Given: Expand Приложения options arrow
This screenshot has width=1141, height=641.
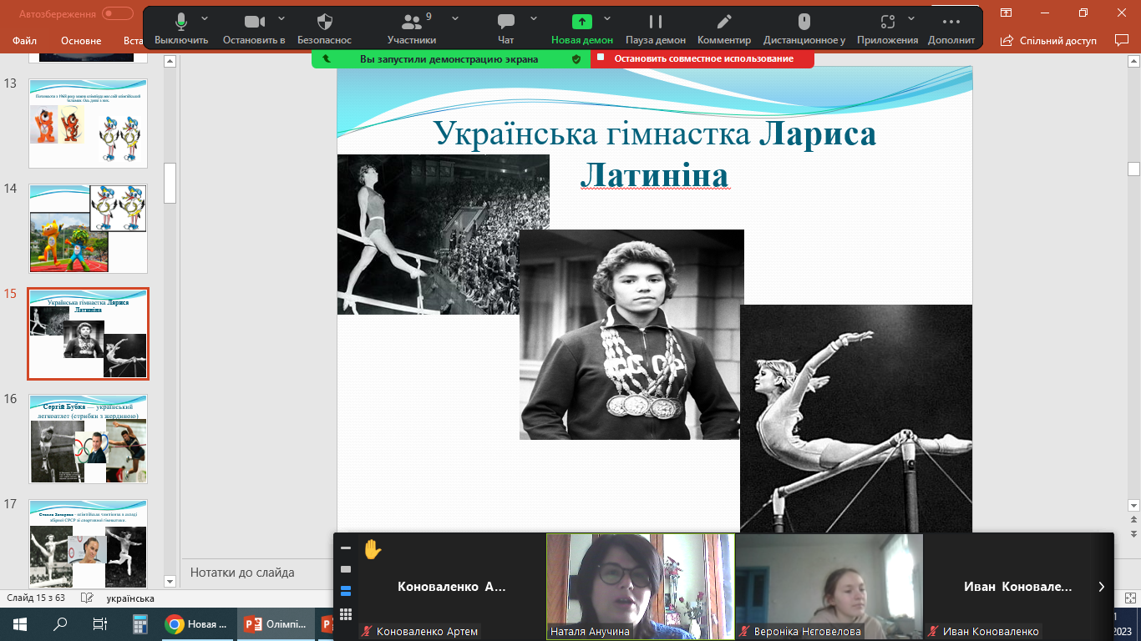Looking at the screenshot, I should click(x=911, y=18).
